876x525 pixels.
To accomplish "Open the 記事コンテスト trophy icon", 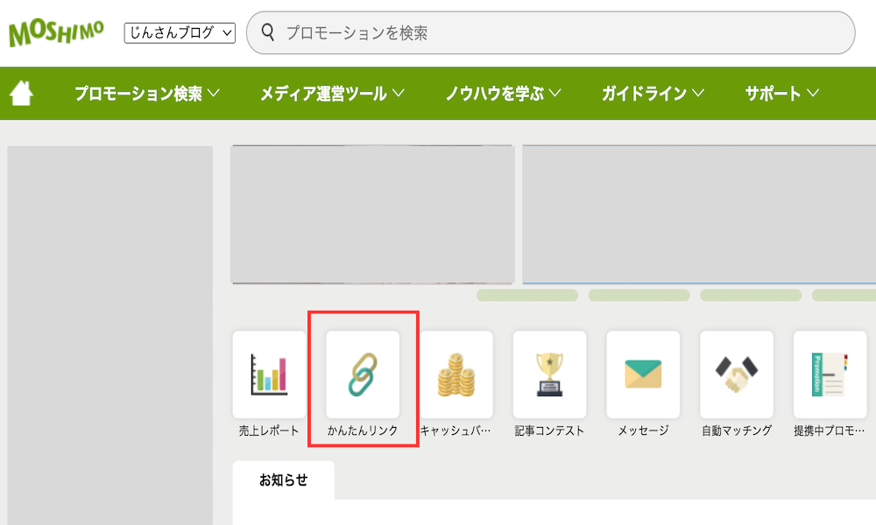I will pyautogui.click(x=549, y=374).
